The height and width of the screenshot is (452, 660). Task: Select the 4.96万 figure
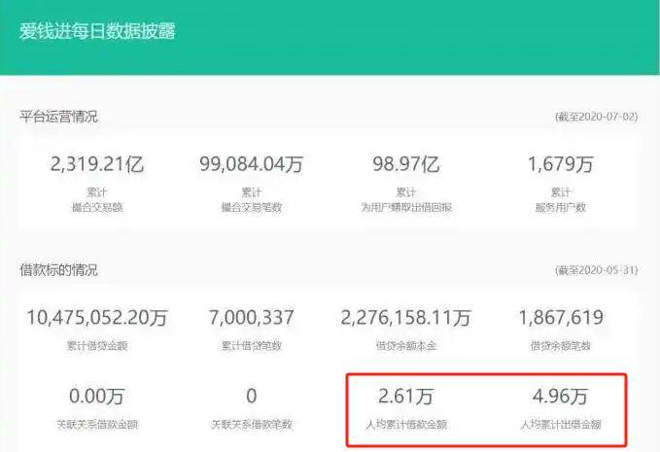[x=560, y=397]
